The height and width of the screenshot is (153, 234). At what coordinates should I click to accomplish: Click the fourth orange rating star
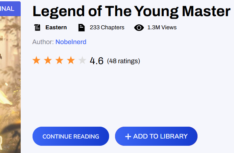point(71,60)
